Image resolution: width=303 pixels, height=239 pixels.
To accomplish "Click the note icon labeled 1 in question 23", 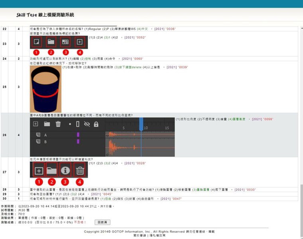I will pos(36,41).
